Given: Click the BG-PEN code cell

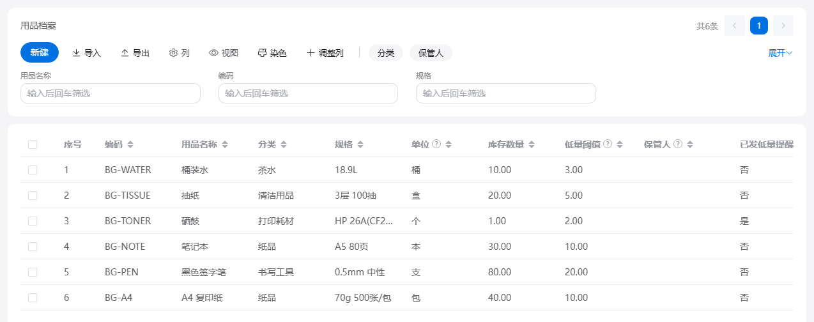Looking at the screenshot, I should 121,272.
